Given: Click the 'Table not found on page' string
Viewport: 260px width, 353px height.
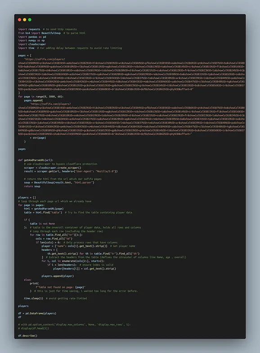Looking at the screenshot, I should pos(60,287).
